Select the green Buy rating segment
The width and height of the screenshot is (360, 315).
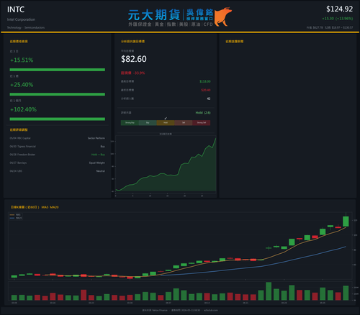[x=148, y=123]
